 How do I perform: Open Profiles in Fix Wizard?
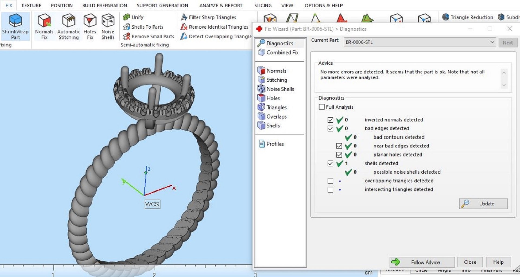[x=271, y=144]
